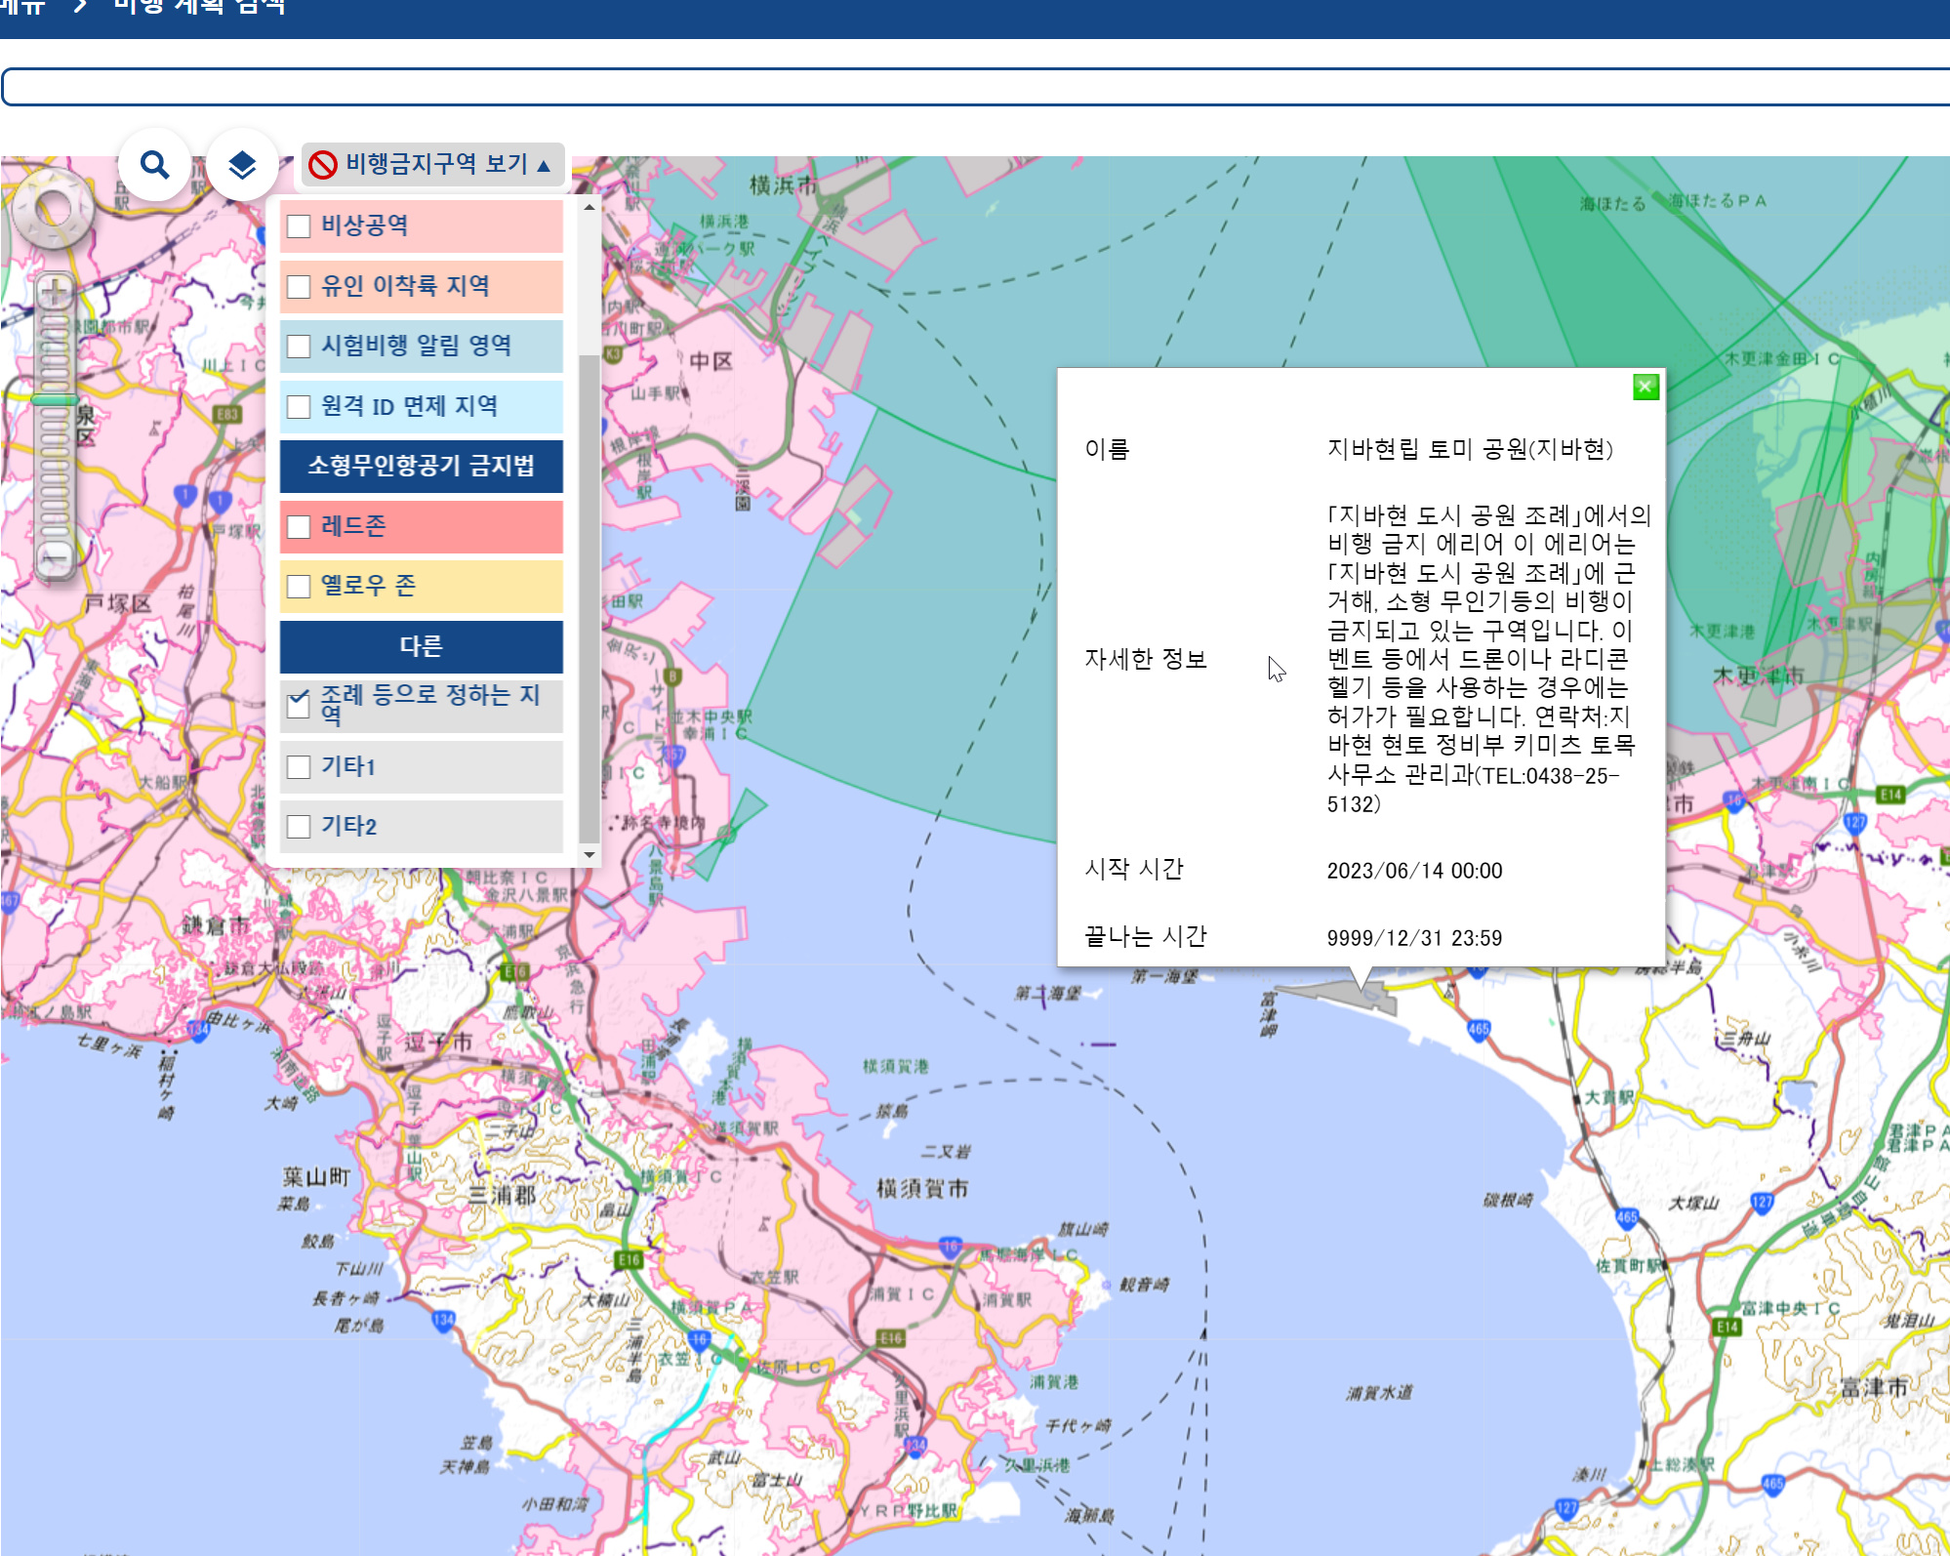Click the magnifier search map icon
Viewport: 1950px width, 1556px height.
[x=154, y=164]
